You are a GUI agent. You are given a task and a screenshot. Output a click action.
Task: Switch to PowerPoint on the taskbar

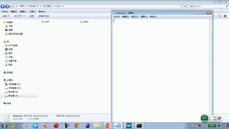[x=108, y=126]
